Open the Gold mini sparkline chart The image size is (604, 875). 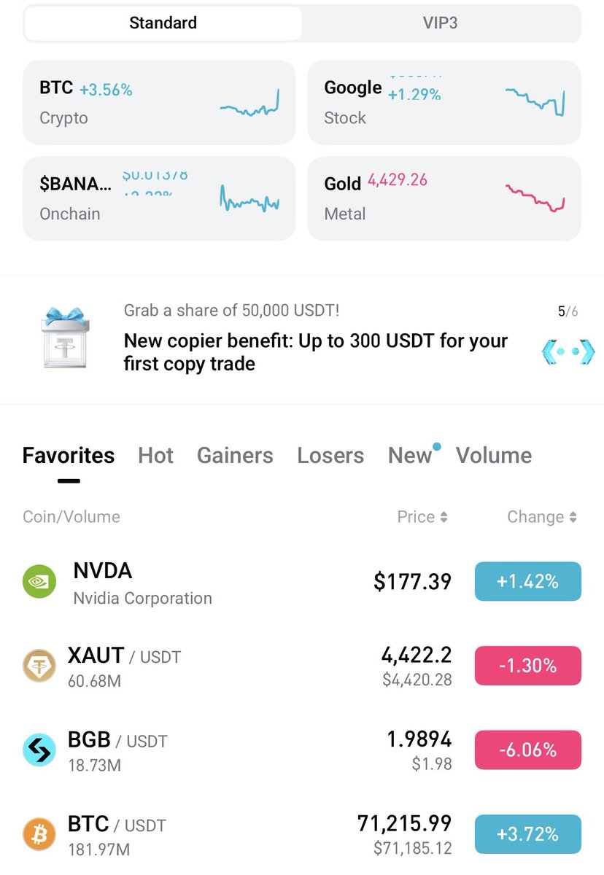click(x=535, y=198)
